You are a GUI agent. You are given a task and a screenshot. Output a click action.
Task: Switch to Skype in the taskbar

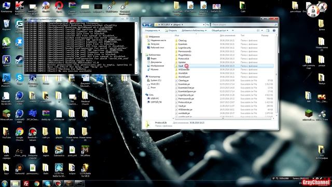47,183
